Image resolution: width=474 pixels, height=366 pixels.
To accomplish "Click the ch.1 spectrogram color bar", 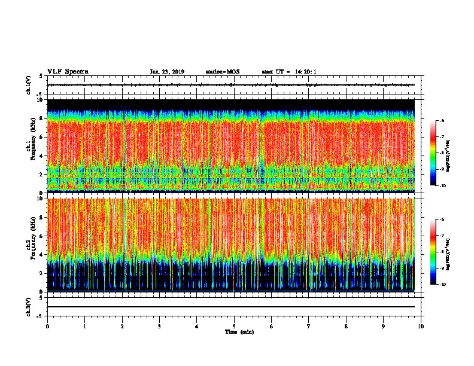I will (433, 153).
